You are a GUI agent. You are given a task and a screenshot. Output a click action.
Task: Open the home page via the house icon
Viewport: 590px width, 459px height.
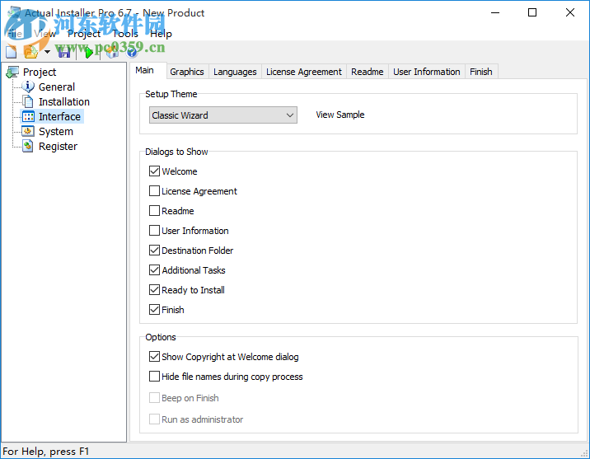click(112, 52)
